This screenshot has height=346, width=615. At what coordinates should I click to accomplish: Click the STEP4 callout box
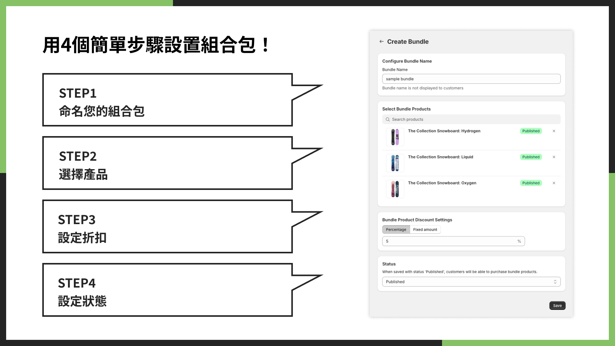[168, 290]
